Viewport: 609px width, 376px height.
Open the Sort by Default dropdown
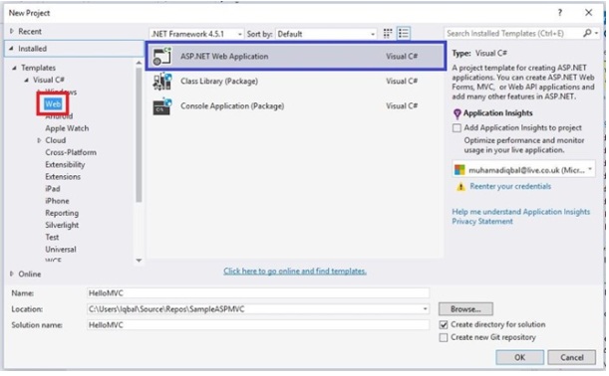(326, 34)
